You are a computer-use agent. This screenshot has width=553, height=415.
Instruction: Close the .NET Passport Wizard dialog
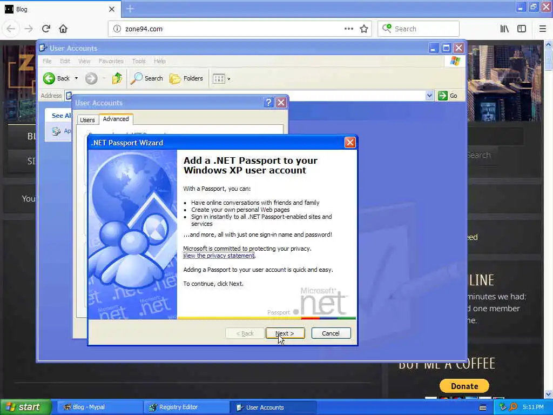(350, 143)
